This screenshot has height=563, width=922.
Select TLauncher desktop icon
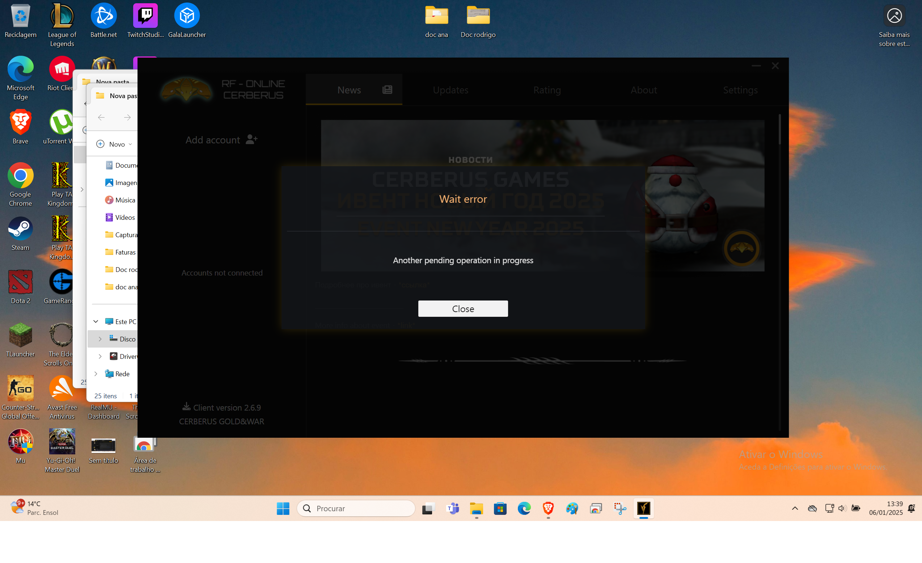click(x=21, y=340)
